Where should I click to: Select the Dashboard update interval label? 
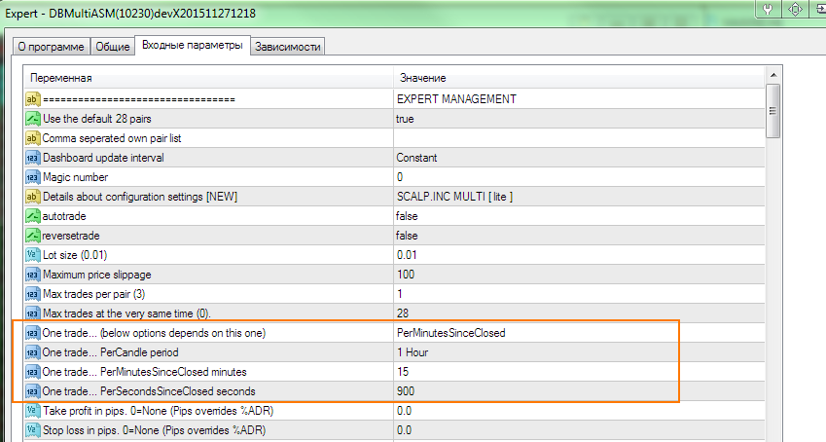click(x=103, y=158)
